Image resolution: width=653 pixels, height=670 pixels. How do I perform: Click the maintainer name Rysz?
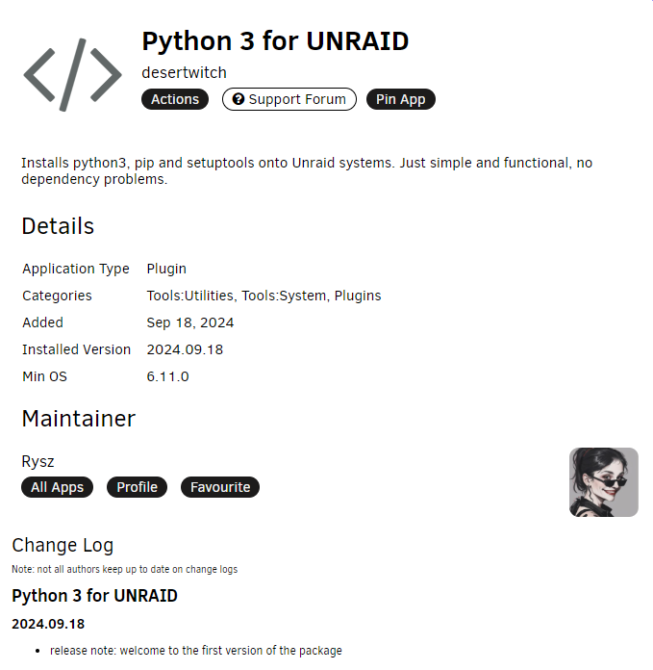point(38,461)
